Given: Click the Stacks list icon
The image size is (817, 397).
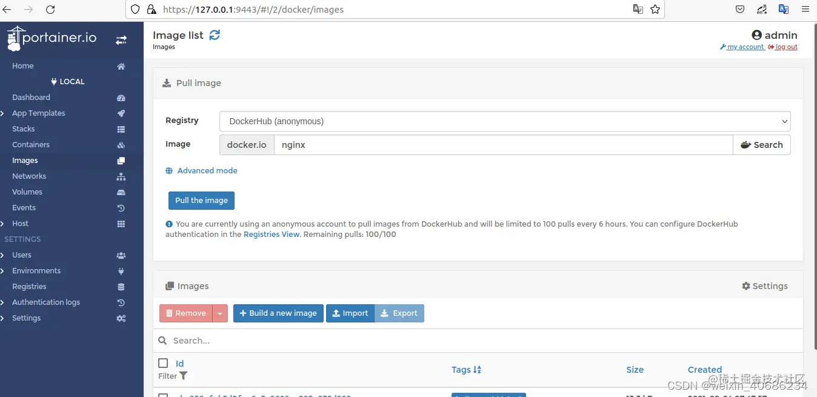Looking at the screenshot, I should click(x=121, y=129).
